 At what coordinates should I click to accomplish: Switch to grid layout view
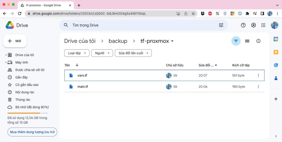pyautogui.click(x=247, y=41)
